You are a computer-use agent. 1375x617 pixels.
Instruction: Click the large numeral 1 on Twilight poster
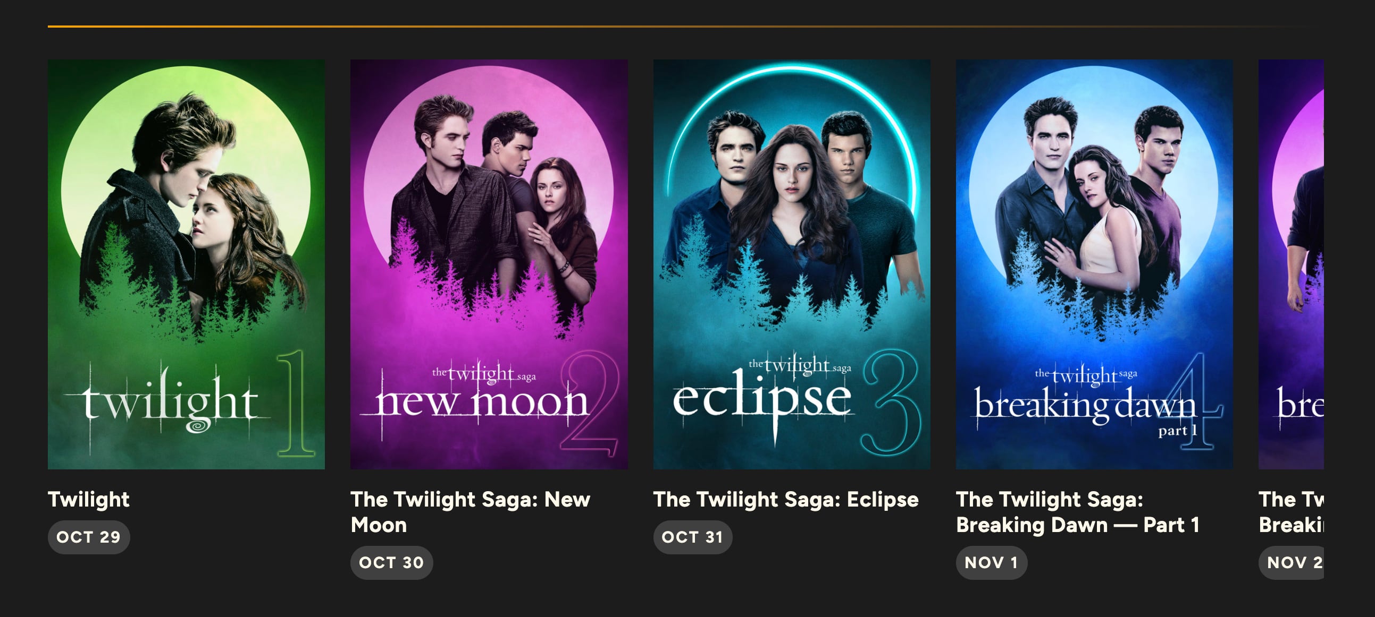tap(295, 404)
